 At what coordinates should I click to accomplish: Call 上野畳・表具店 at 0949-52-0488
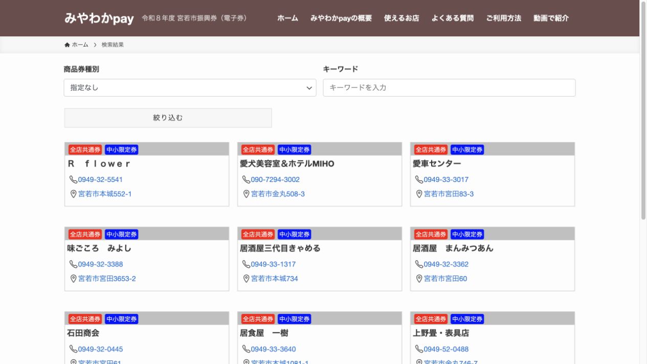(x=446, y=349)
